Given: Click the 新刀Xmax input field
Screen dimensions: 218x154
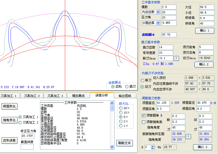Looking at the screenshot, I should pos(166,58).
